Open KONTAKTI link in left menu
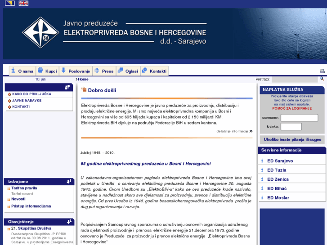The image size is (327, 245). (x=21, y=107)
